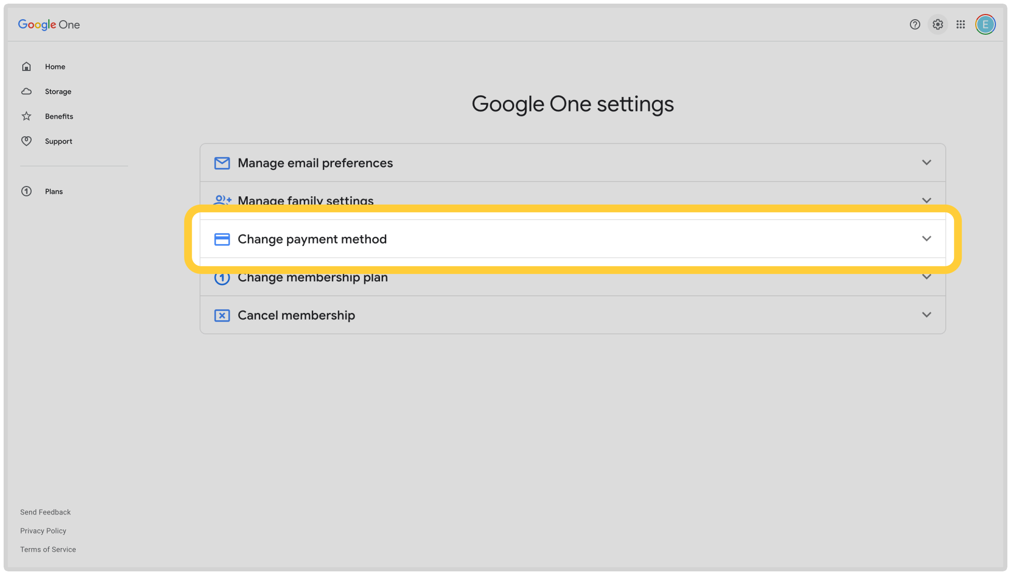This screenshot has height=575, width=1011.
Task: Open the Support sidebar item
Action: (58, 141)
